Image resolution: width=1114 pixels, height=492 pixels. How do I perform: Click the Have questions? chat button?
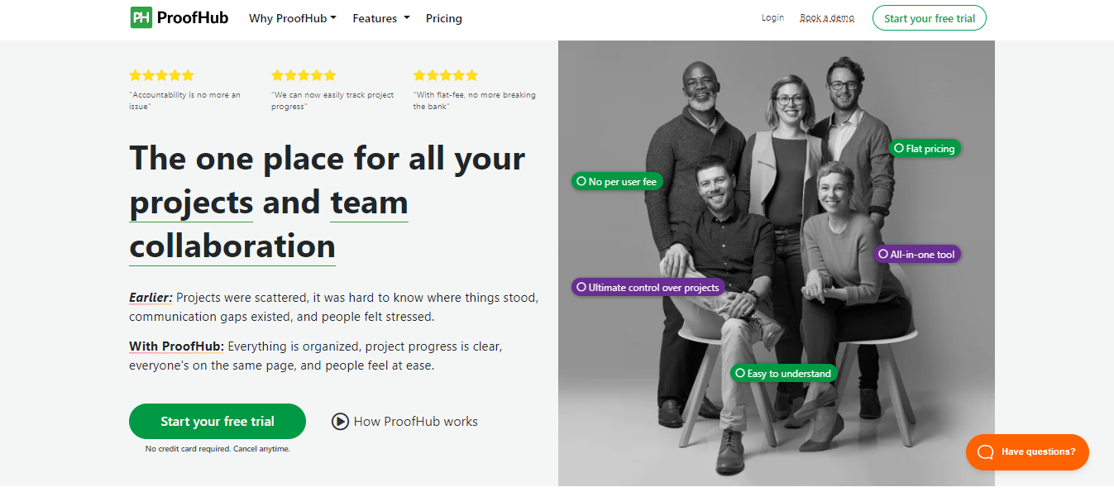(1027, 452)
